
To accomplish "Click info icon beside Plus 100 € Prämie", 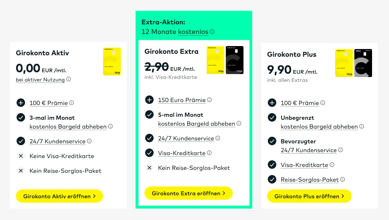I will point(323,102).
